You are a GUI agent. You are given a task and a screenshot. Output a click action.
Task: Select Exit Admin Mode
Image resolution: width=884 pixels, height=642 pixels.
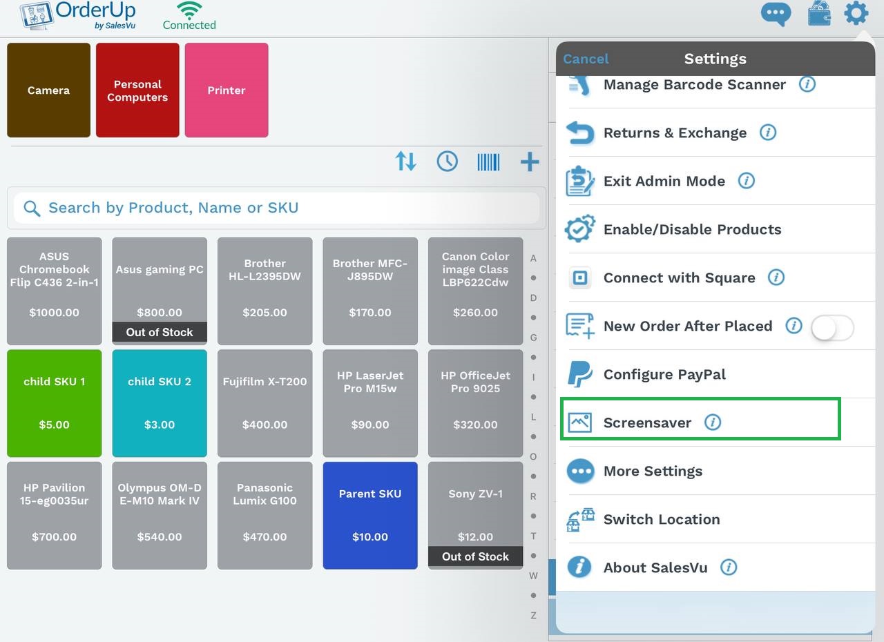point(664,181)
